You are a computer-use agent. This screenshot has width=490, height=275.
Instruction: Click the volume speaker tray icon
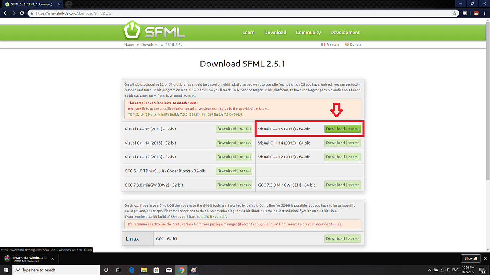[448, 270]
